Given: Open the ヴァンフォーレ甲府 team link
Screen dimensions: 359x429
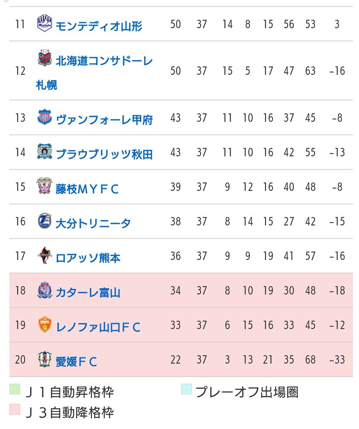Looking at the screenshot, I should (104, 120).
